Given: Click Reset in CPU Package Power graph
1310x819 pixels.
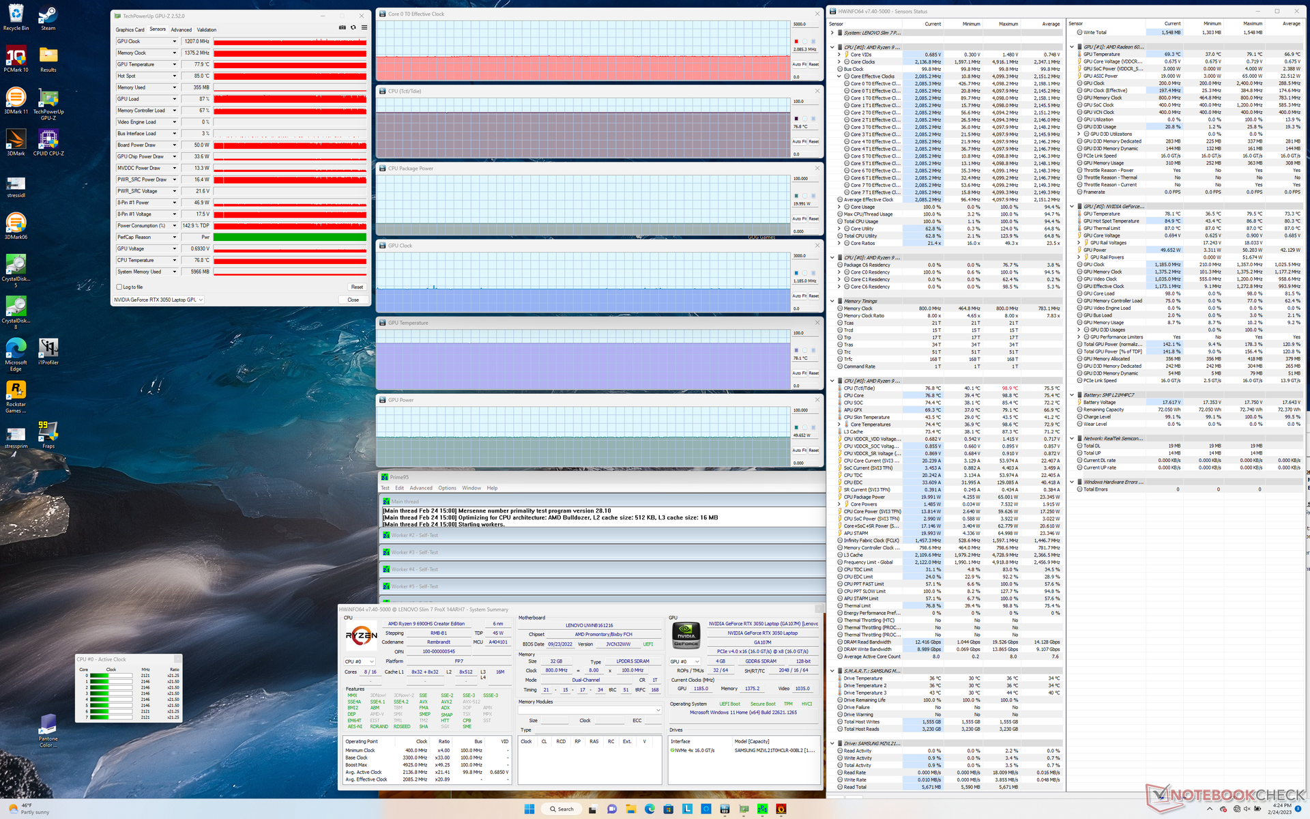Looking at the screenshot, I should tap(814, 219).
